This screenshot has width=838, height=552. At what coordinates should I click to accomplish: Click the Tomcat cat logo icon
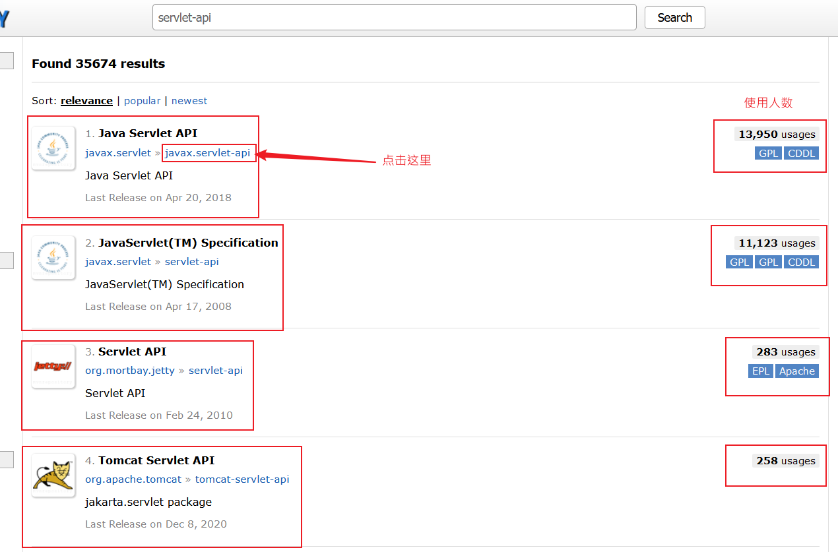[x=53, y=475]
